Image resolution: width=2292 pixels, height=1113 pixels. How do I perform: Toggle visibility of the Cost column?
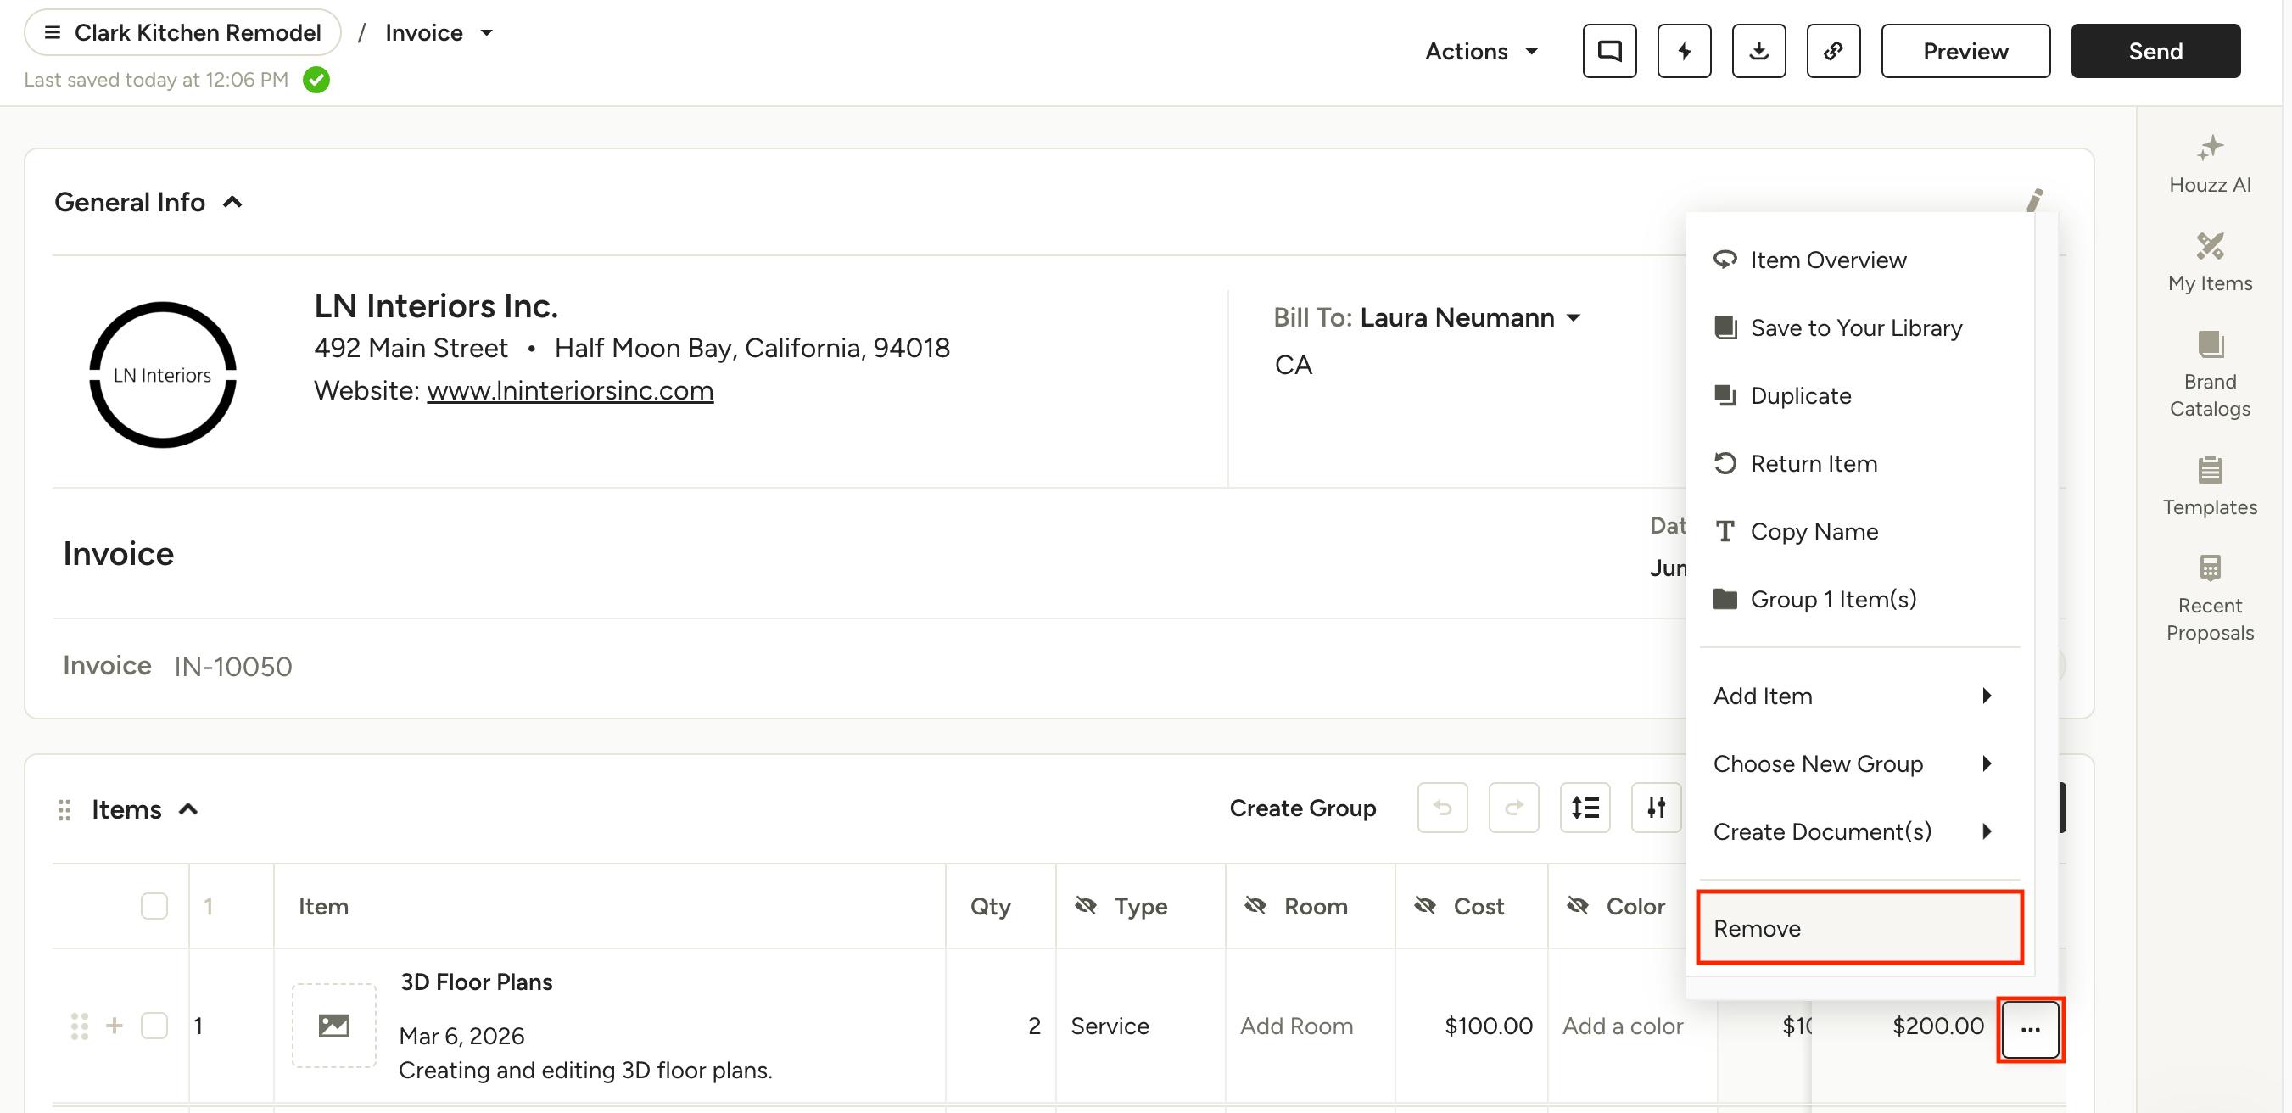coord(1424,906)
